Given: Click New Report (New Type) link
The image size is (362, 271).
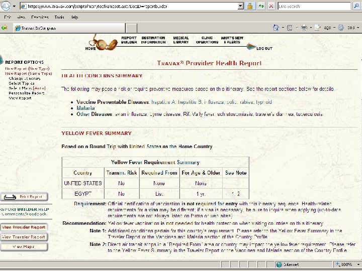Looking at the screenshot, I should 27,68.
